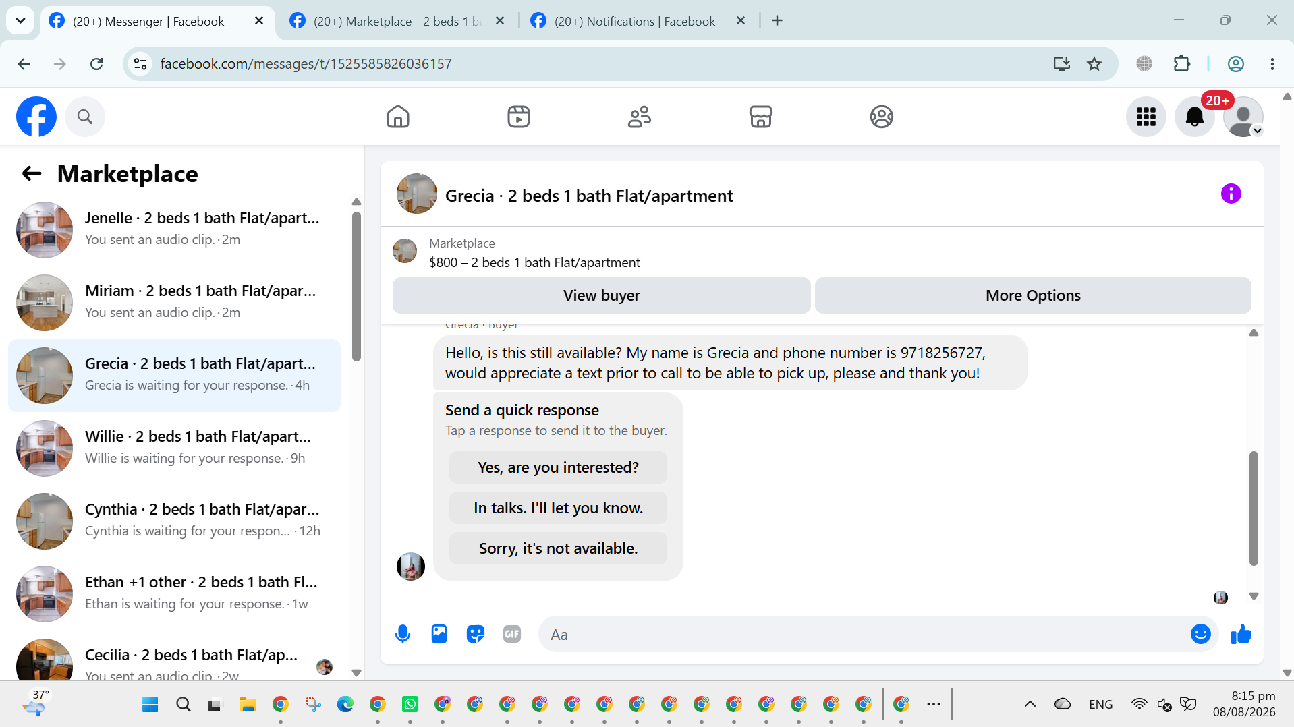Open the Marketplace storefront icon
Screen dimensions: 1294x727
click(761, 117)
